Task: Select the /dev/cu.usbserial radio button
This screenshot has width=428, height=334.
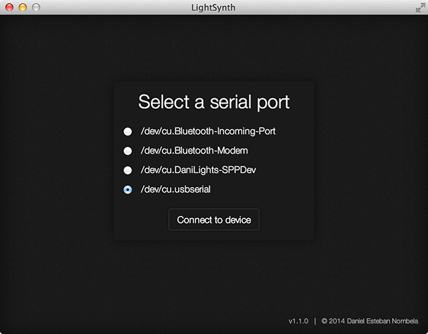Action: 128,190
